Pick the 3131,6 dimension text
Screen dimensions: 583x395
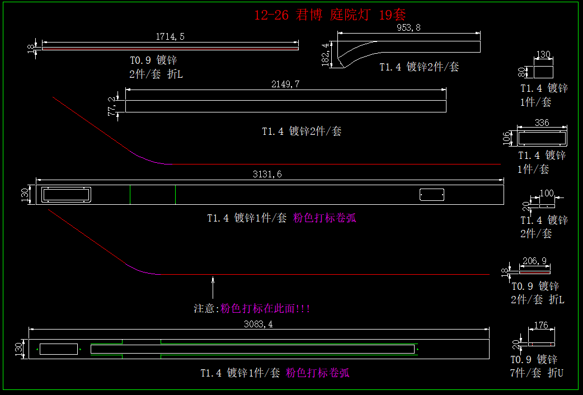coord(267,175)
